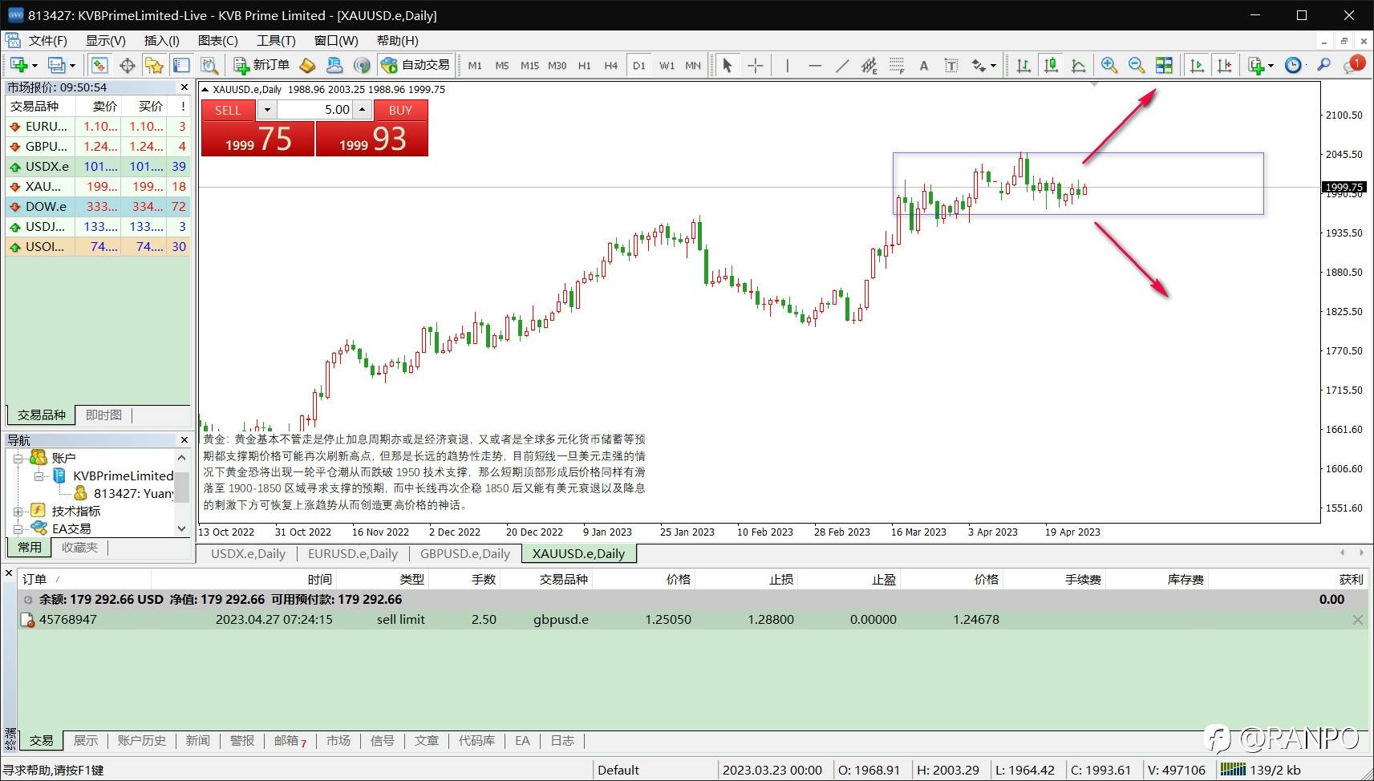Select the equidistant channel tool
The height and width of the screenshot is (781, 1374).
pos(869,66)
